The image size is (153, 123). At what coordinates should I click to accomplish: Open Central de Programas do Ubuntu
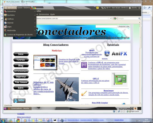tap(20, 34)
